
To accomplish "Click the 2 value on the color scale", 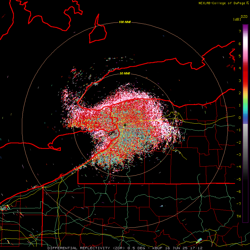I will [240, 93].
